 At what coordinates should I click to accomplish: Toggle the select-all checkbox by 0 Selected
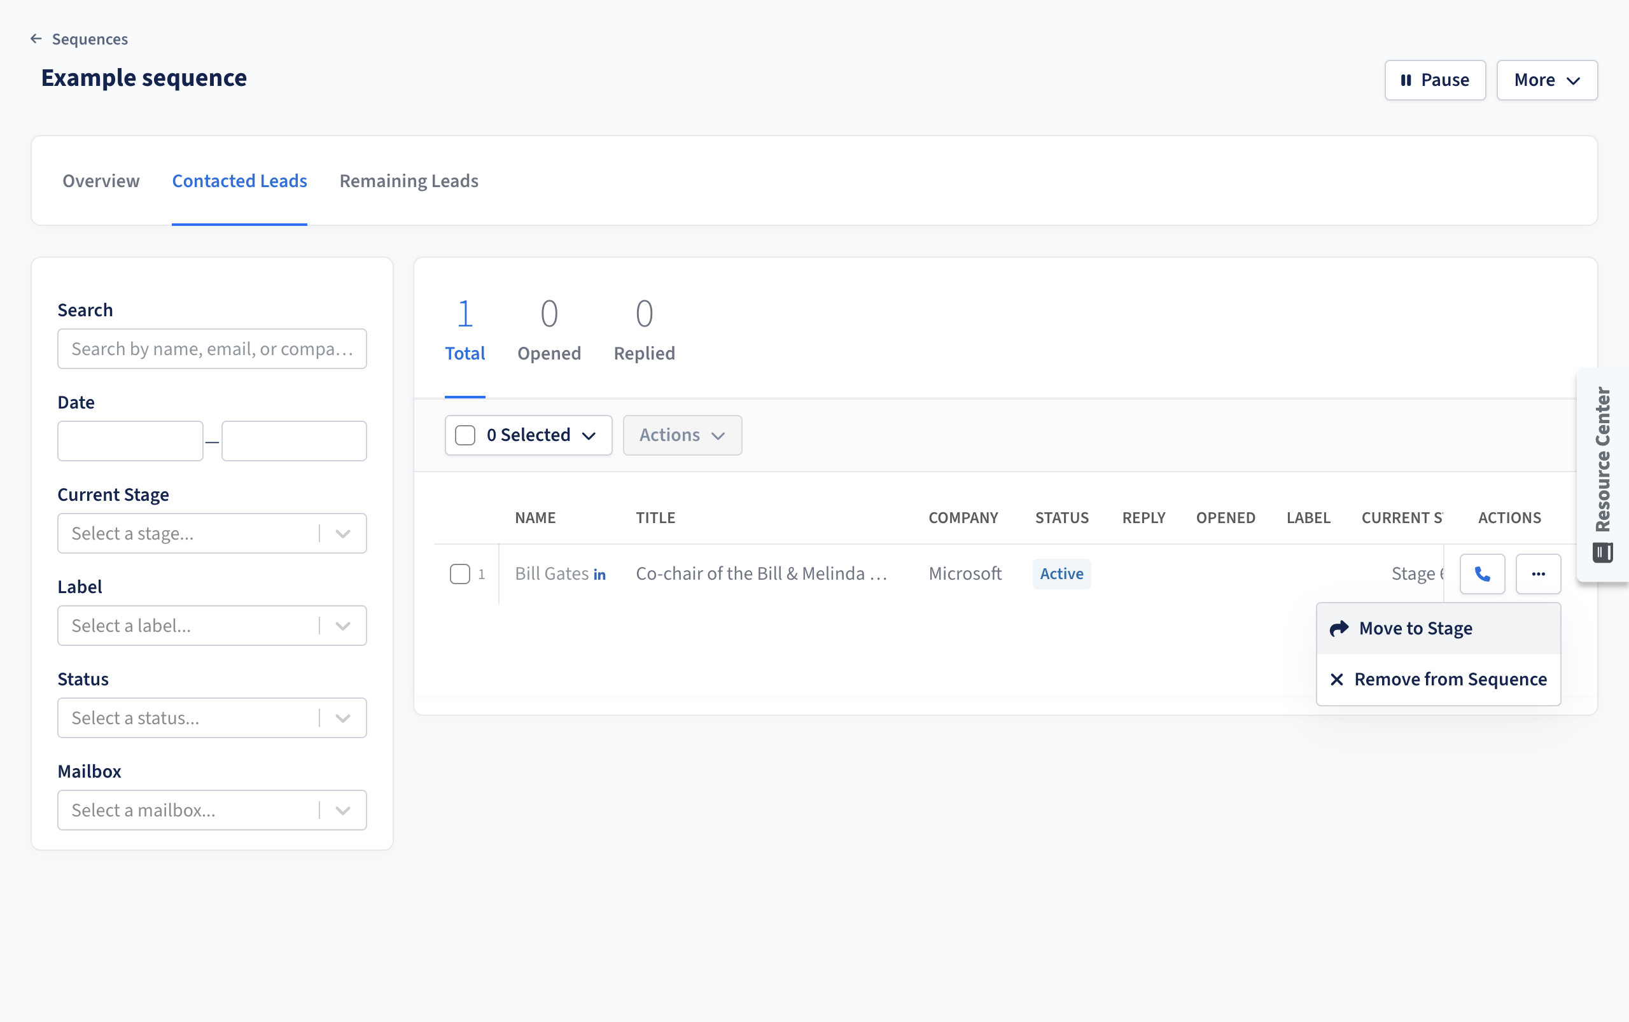[x=465, y=435]
